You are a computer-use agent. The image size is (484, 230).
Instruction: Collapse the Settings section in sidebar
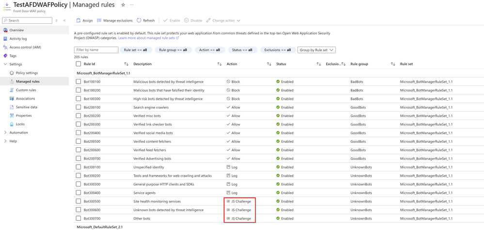[x=5, y=64]
